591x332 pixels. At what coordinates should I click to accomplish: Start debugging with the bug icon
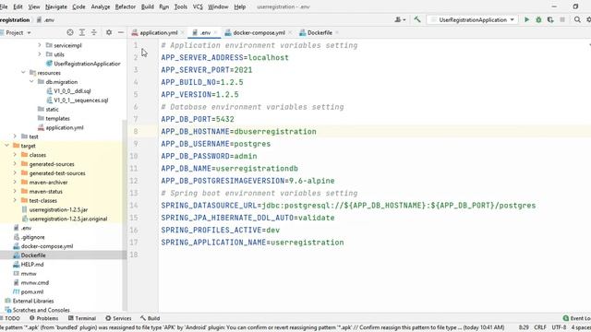[538, 19]
